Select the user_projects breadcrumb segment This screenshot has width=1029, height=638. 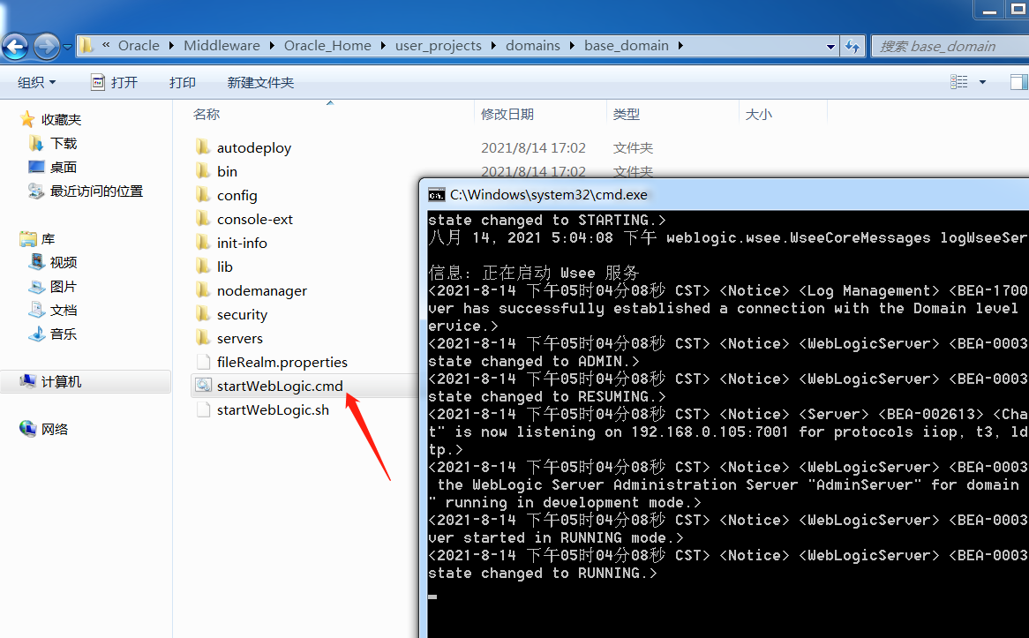439,45
